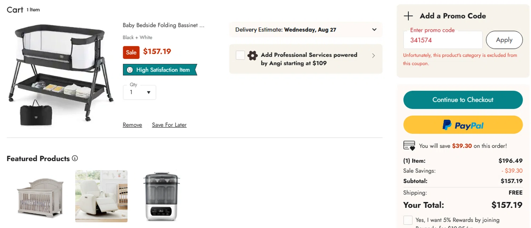The height and width of the screenshot is (228, 531).
Task: Expand the Delivery Estimate dropdown chevron
Action: [374, 30]
